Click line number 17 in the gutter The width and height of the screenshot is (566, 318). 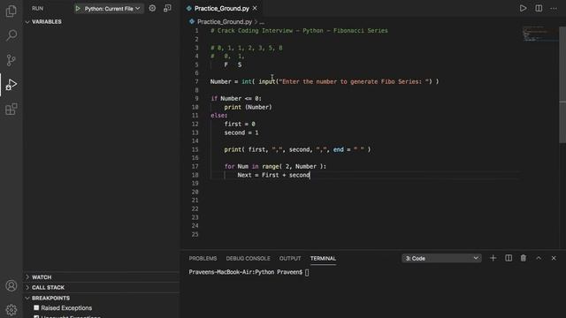click(195, 166)
